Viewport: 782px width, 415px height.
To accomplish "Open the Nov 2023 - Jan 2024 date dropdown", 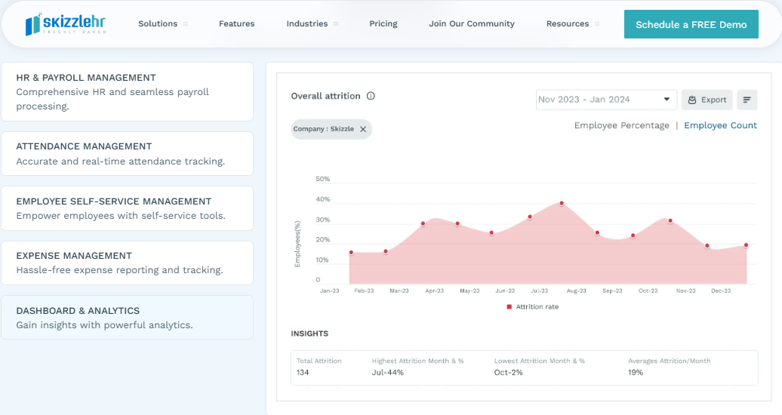I will point(606,100).
